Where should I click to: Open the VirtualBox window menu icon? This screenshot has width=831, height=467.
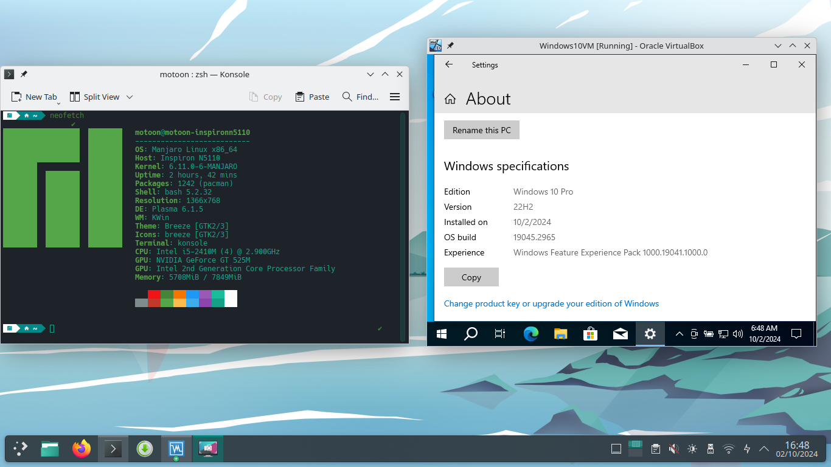click(x=435, y=46)
